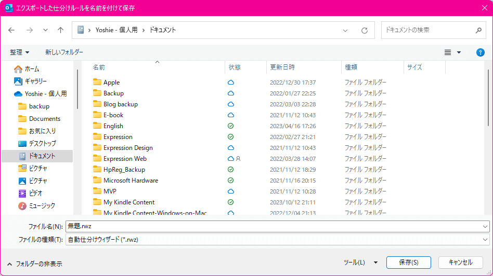The image size is (493, 276).
Task: Refresh the Documents folder view
Action: tap(365, 31)
